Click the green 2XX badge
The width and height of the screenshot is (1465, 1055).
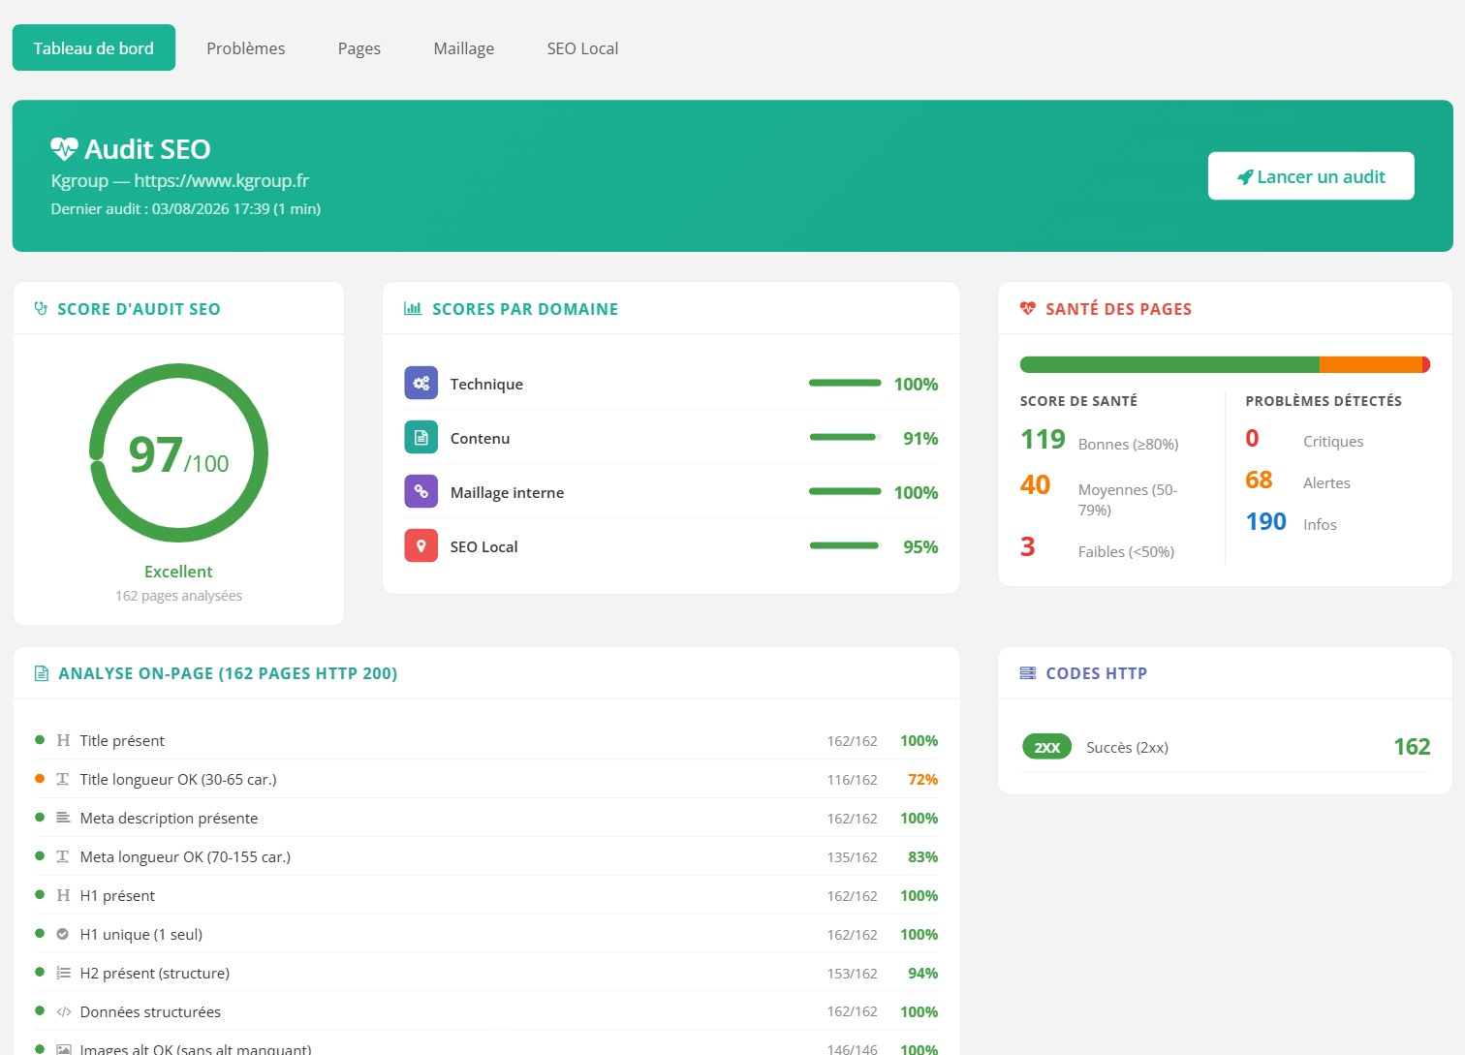tap(1046, 747)
